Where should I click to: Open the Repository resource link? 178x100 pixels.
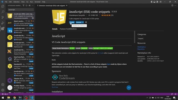(141, 49)
